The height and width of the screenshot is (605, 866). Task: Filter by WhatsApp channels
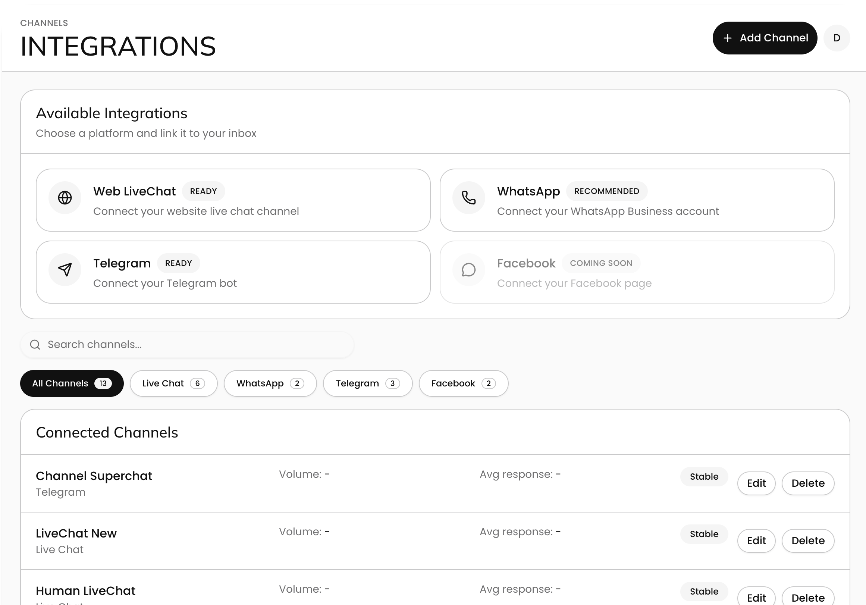coord(270,383)
